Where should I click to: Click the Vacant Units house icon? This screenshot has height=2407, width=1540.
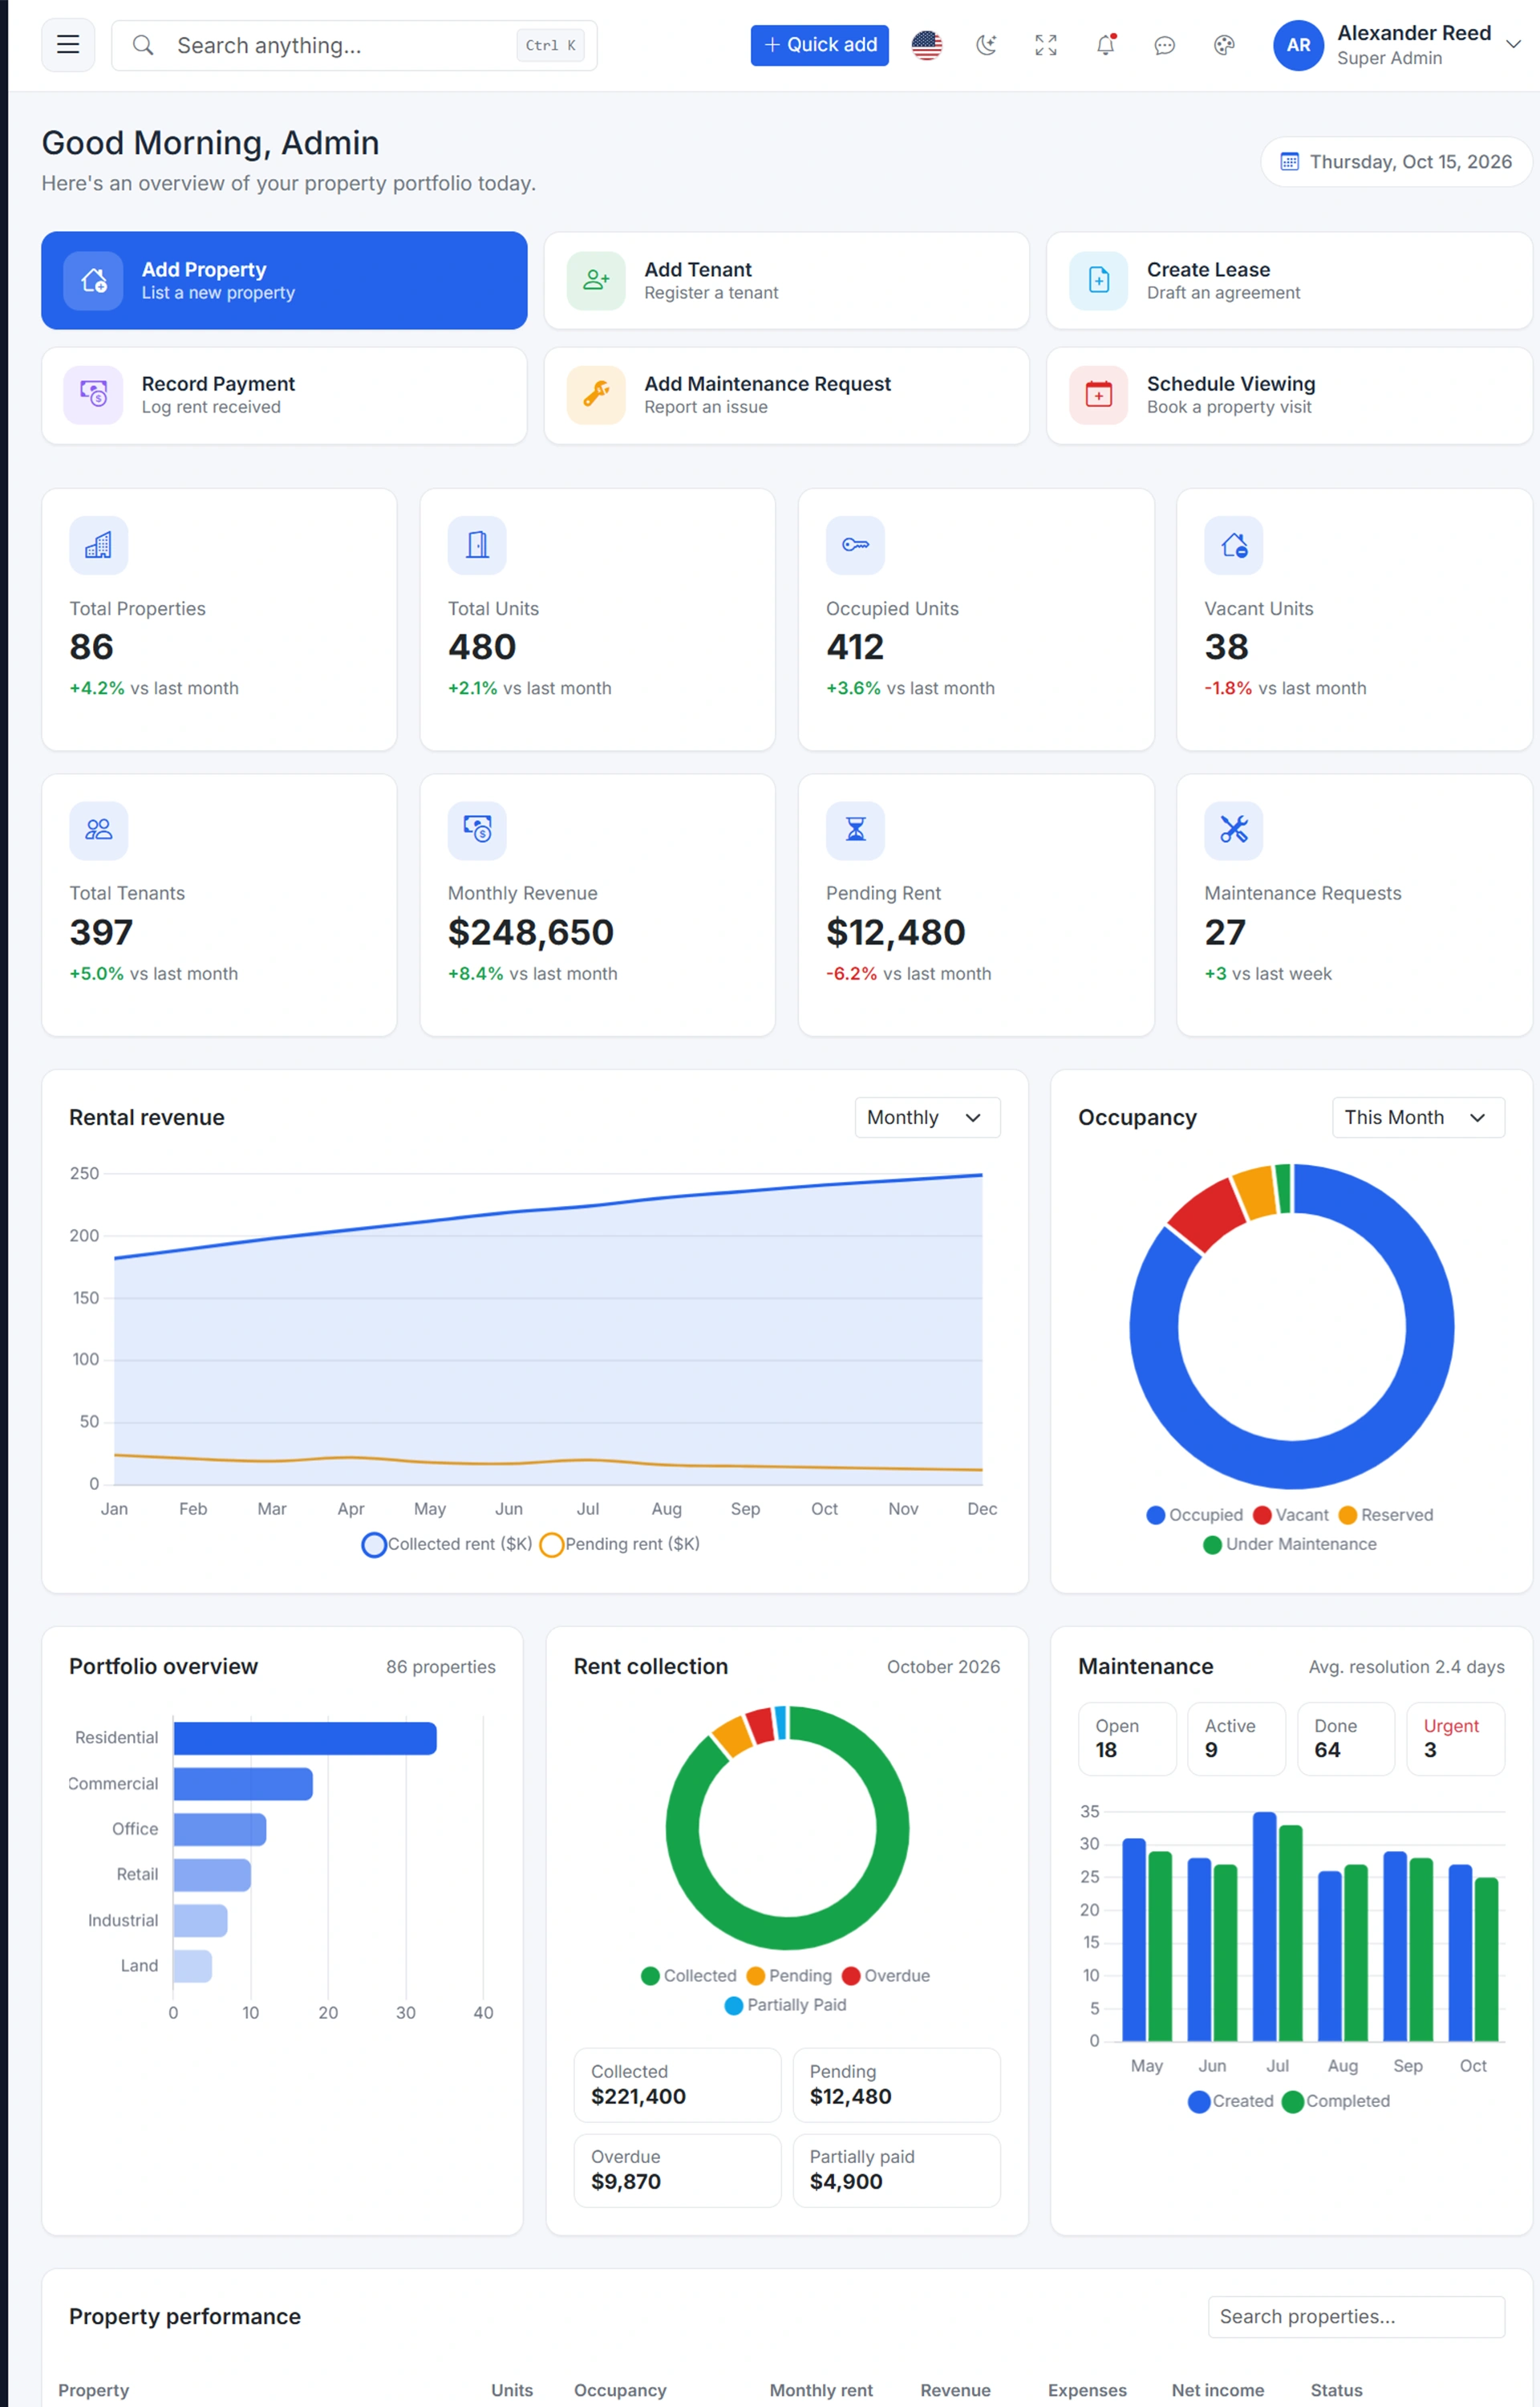point(1234,545)
